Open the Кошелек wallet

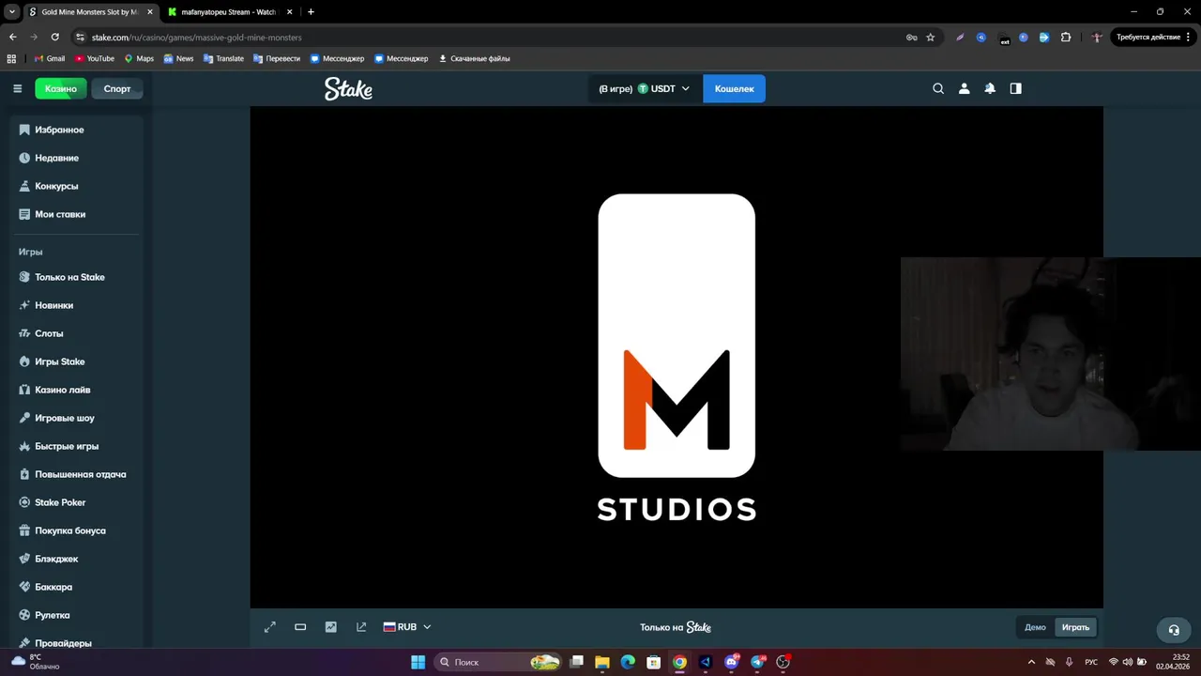734,88
